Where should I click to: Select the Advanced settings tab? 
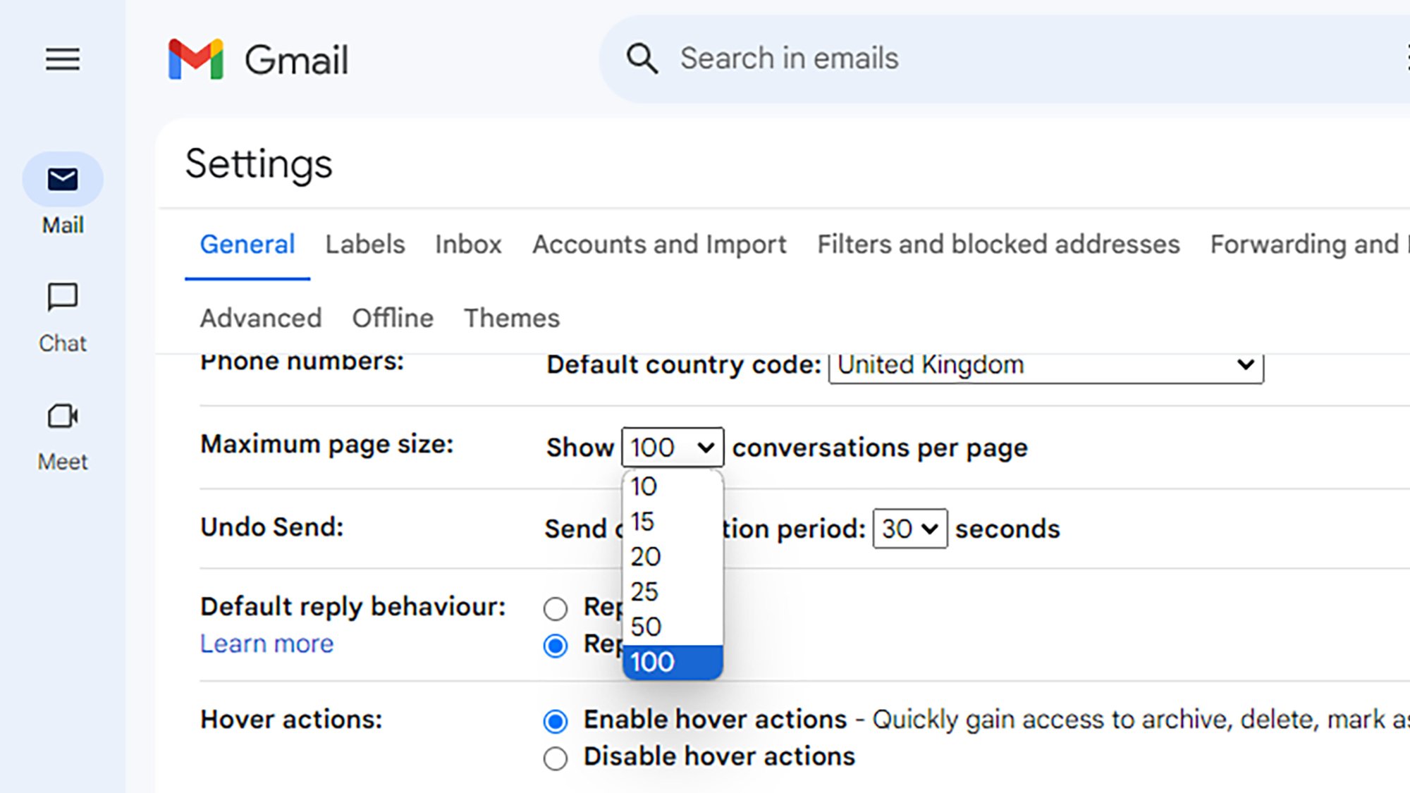click(261, 318)
